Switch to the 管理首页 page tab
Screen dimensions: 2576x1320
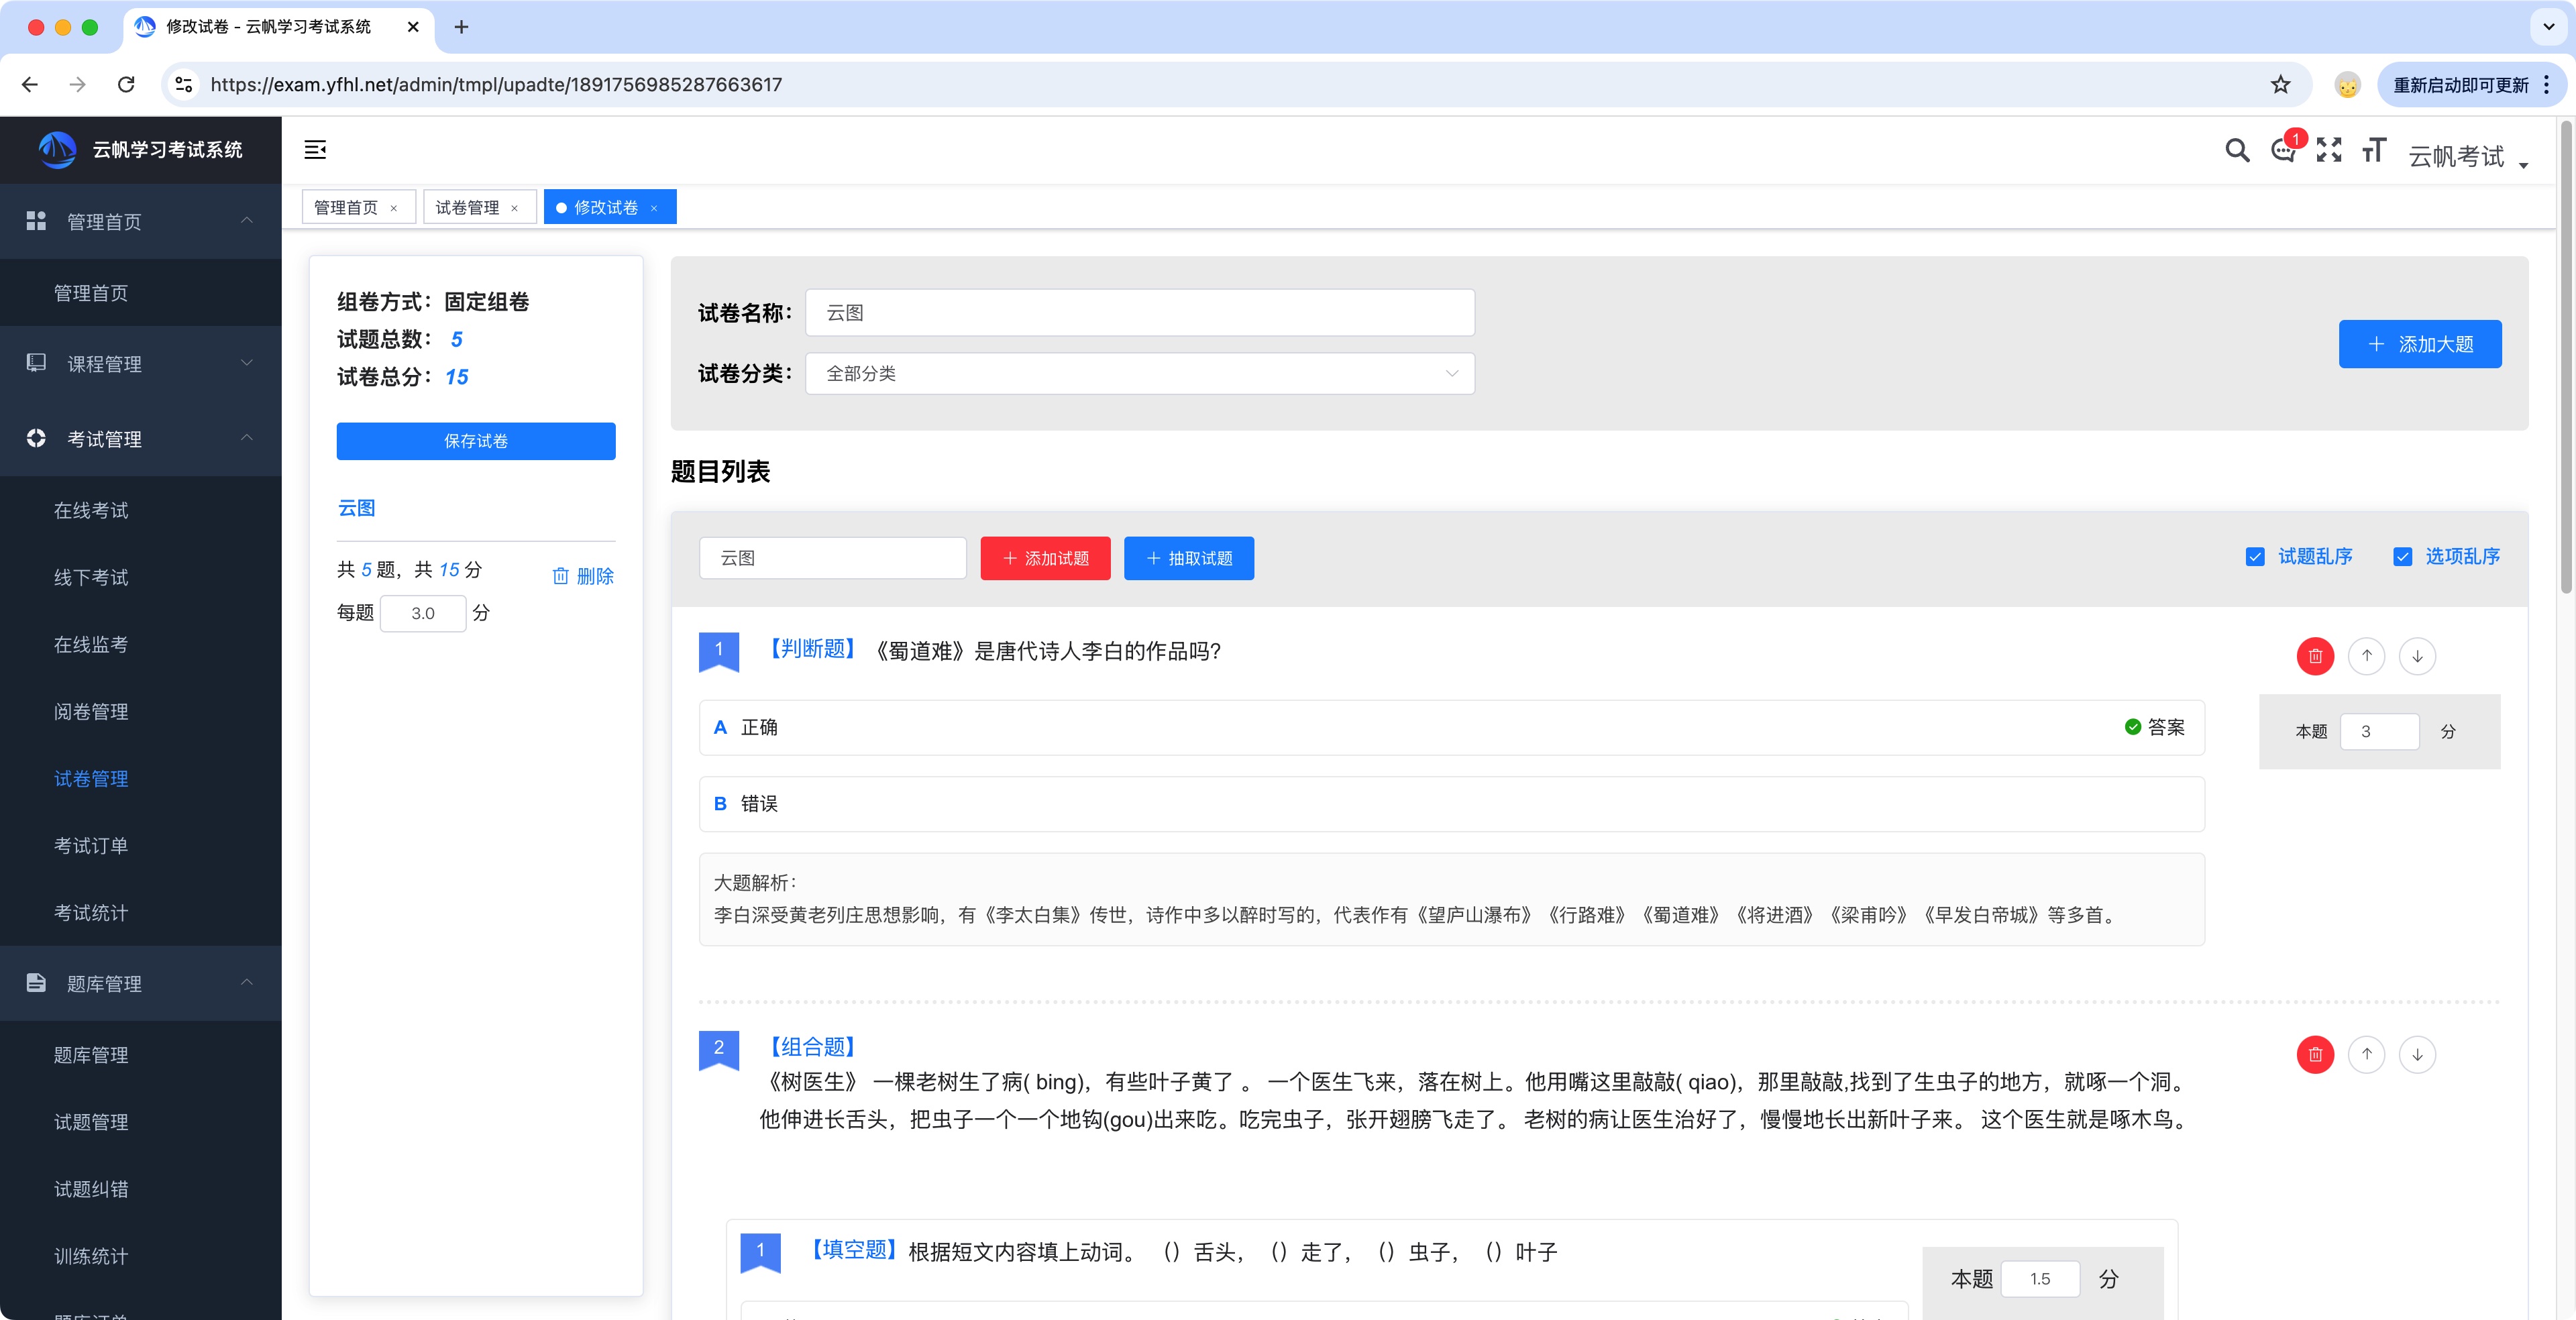346,208
